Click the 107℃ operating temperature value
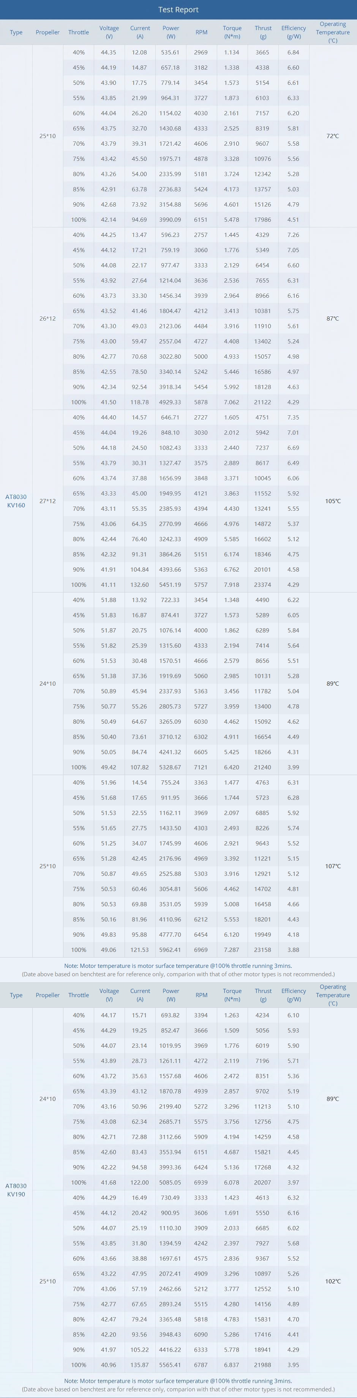The width and height of the screenshot is (357, 1398). (x=333, y=866)
